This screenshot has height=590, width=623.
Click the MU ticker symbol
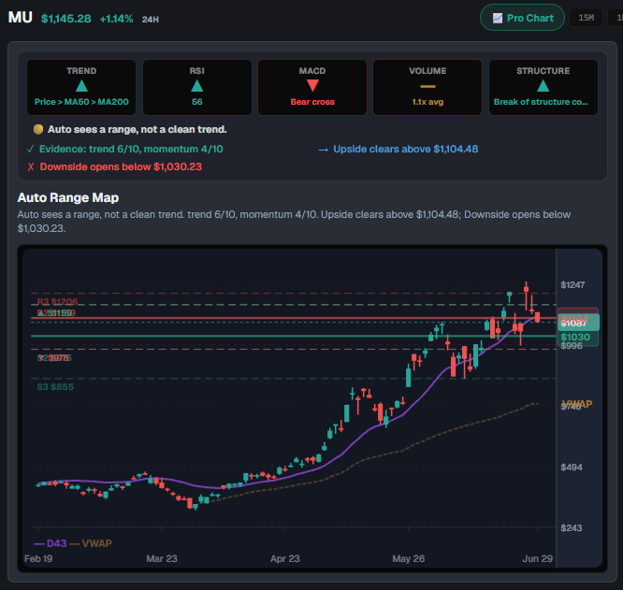(x=21, y=18)
